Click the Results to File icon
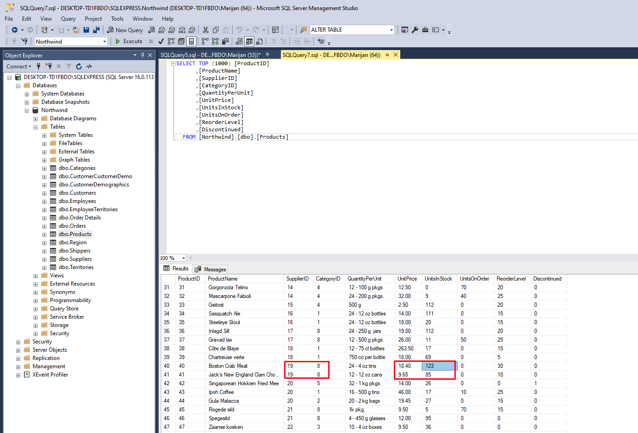This screenshot has width=638, height=433. [x=259, y=41]
